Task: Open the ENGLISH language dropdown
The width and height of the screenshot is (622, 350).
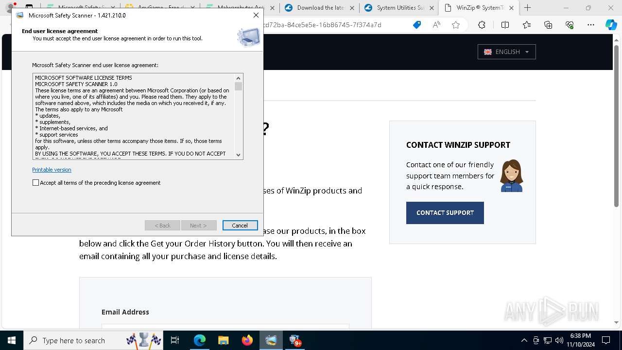Action: click(506, 52)
